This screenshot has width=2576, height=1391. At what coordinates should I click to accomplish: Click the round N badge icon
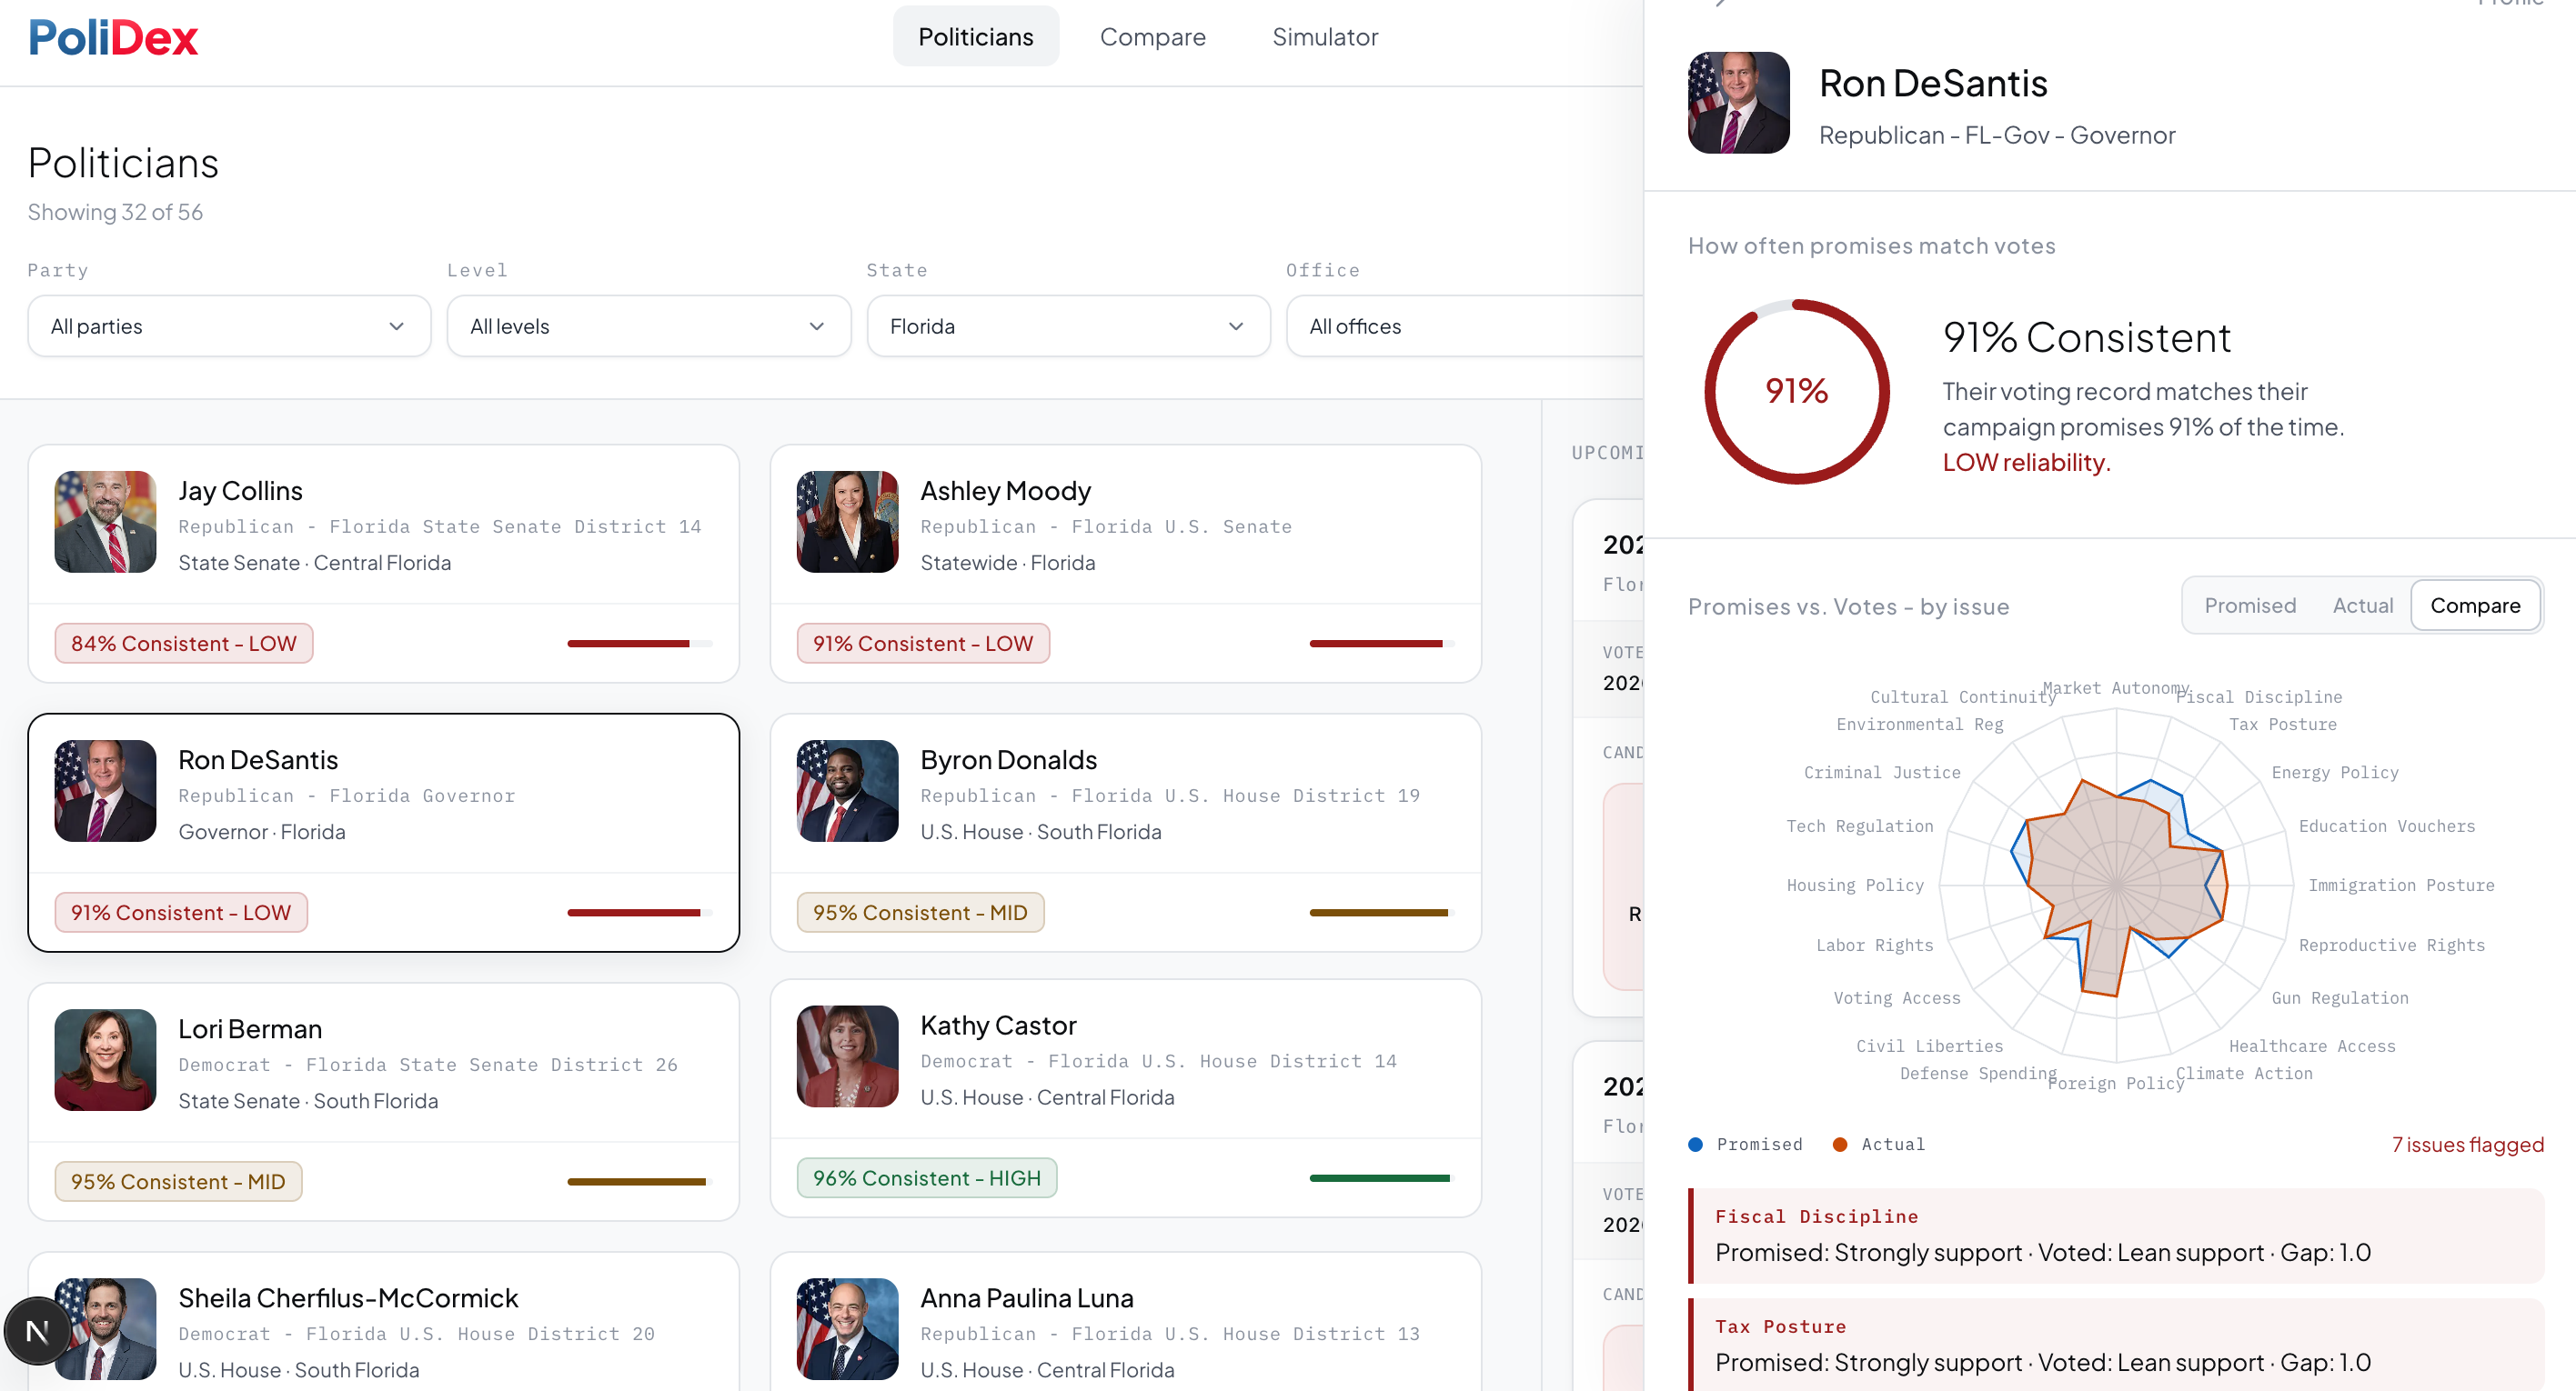click(37, 1330)
